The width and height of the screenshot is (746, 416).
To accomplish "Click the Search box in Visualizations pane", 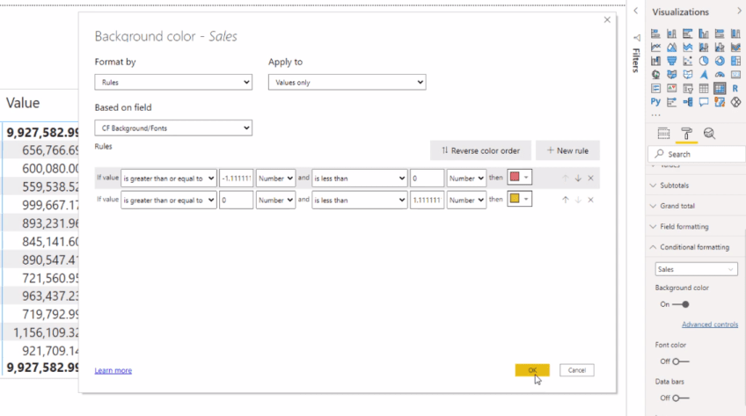I will point(697,154).
